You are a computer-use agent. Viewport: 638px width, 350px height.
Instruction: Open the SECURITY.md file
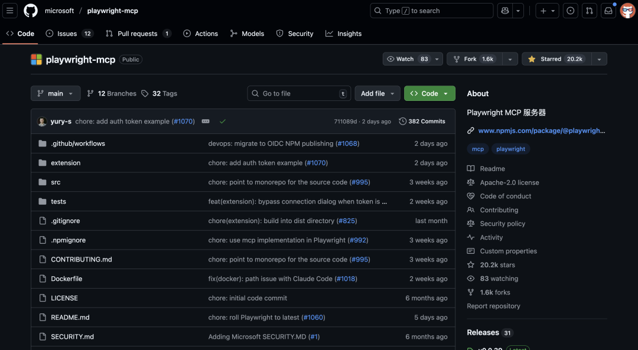coord(73,336)
